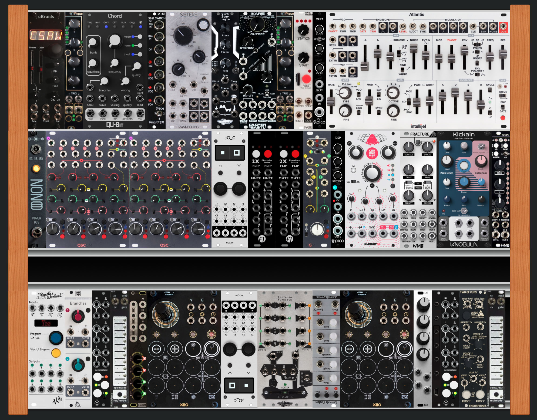
Task: Turn the Chord module bank knob
Action: [93, 43]
